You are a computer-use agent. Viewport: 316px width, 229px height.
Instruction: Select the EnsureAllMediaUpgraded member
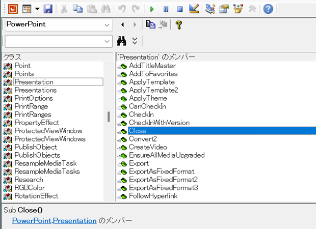click(167, 155)
